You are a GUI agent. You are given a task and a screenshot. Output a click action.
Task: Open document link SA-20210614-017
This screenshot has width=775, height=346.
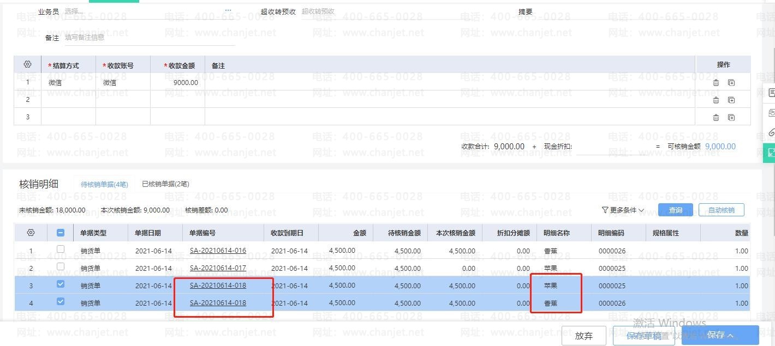(218, 268)
